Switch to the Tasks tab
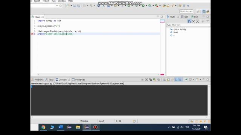 tap(49, 79)
